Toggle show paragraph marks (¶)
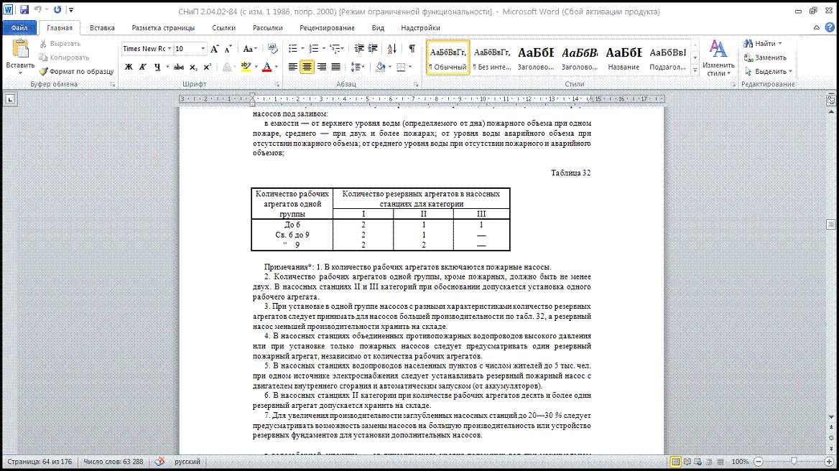Screen dimensions: 839x471 click(x=412, y=49)
